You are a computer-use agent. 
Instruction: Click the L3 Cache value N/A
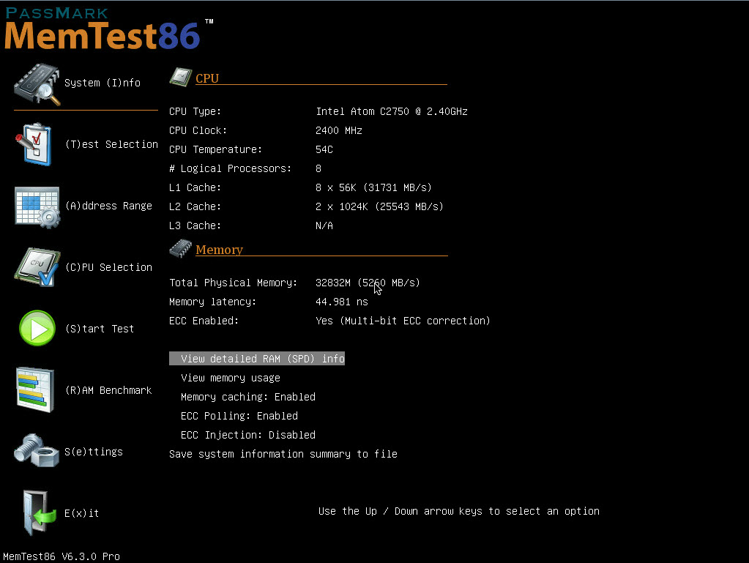(324, 225)
